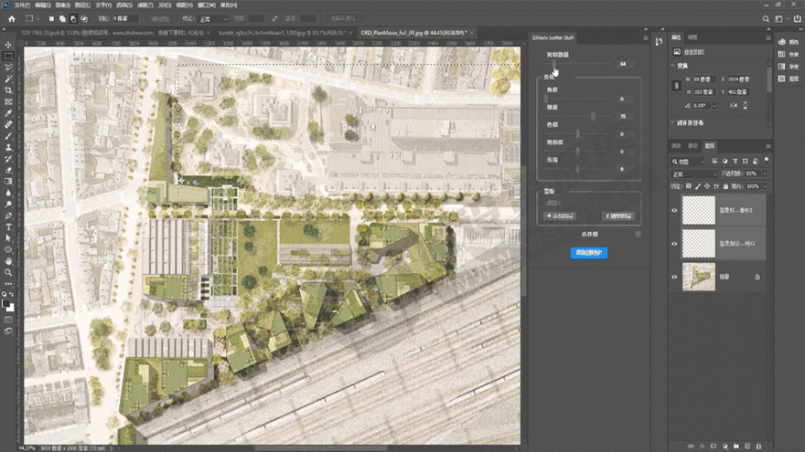Select the Eyedropper tool
Viewport: 805px width, 452px height.
[x=8, y=112]
